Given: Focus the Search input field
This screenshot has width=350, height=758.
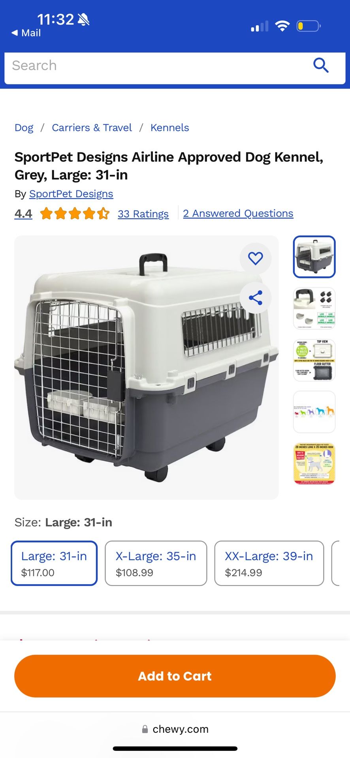Looking at the screenshot, I should coord(158,66).
